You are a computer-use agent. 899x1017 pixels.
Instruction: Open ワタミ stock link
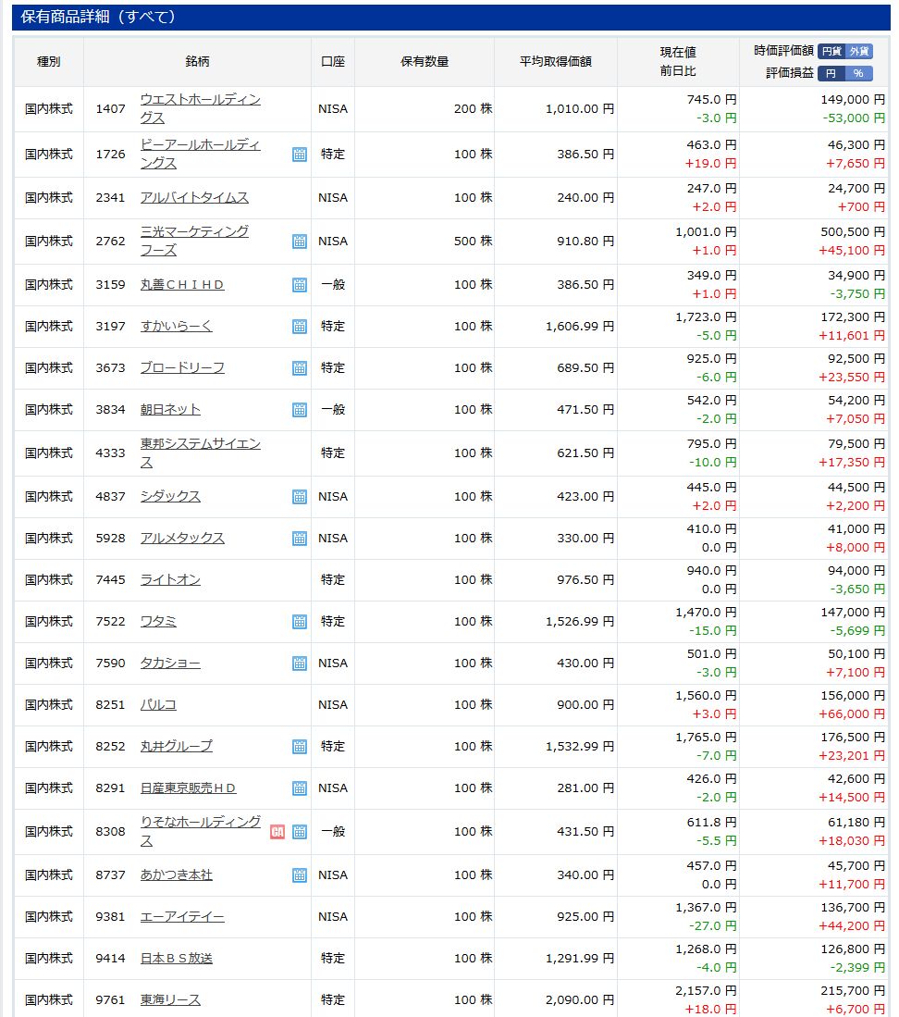tap(158, 621)
